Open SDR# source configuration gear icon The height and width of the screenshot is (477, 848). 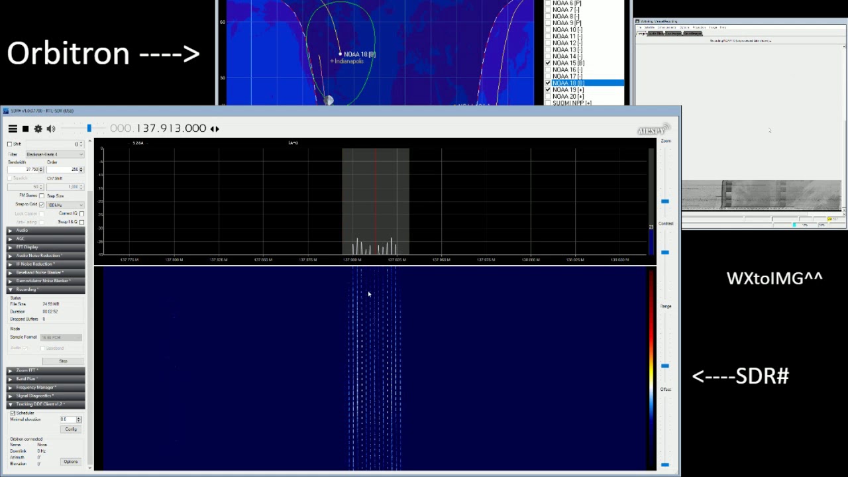[38, 129]
